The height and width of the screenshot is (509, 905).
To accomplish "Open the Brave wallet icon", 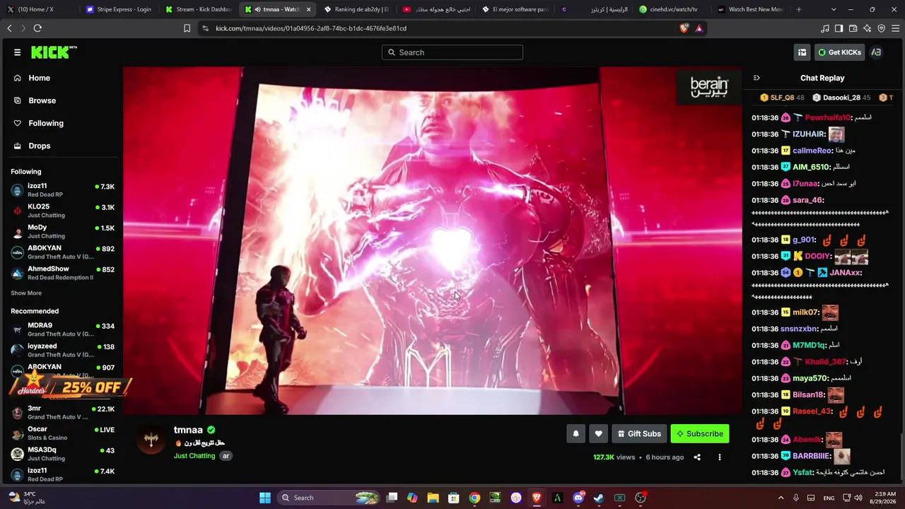I will pyautogui.click(x=853, y=28).
